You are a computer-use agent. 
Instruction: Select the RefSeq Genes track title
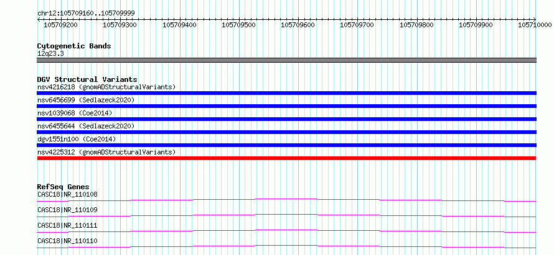[63, 187]
